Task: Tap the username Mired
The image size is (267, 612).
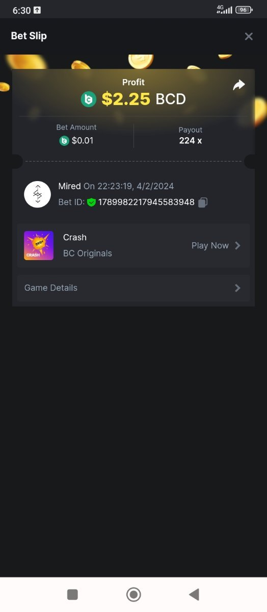Action: click(x=70, y=186)
